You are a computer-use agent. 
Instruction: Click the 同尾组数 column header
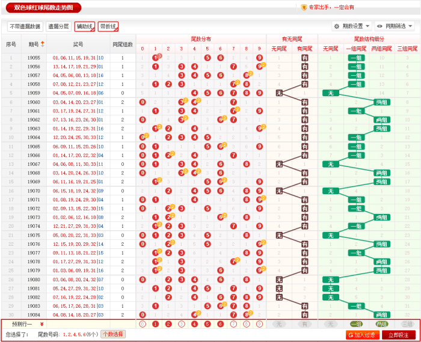tap(123, 44)
